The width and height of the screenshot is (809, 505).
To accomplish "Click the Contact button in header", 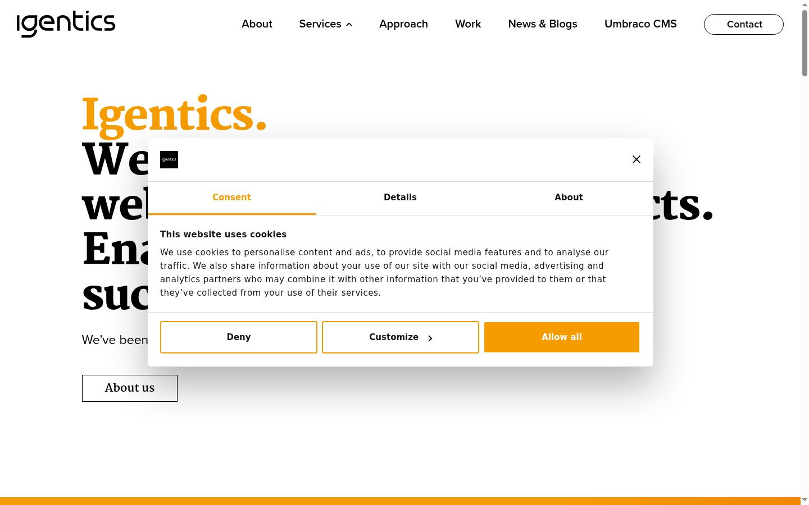I will 744,24.
